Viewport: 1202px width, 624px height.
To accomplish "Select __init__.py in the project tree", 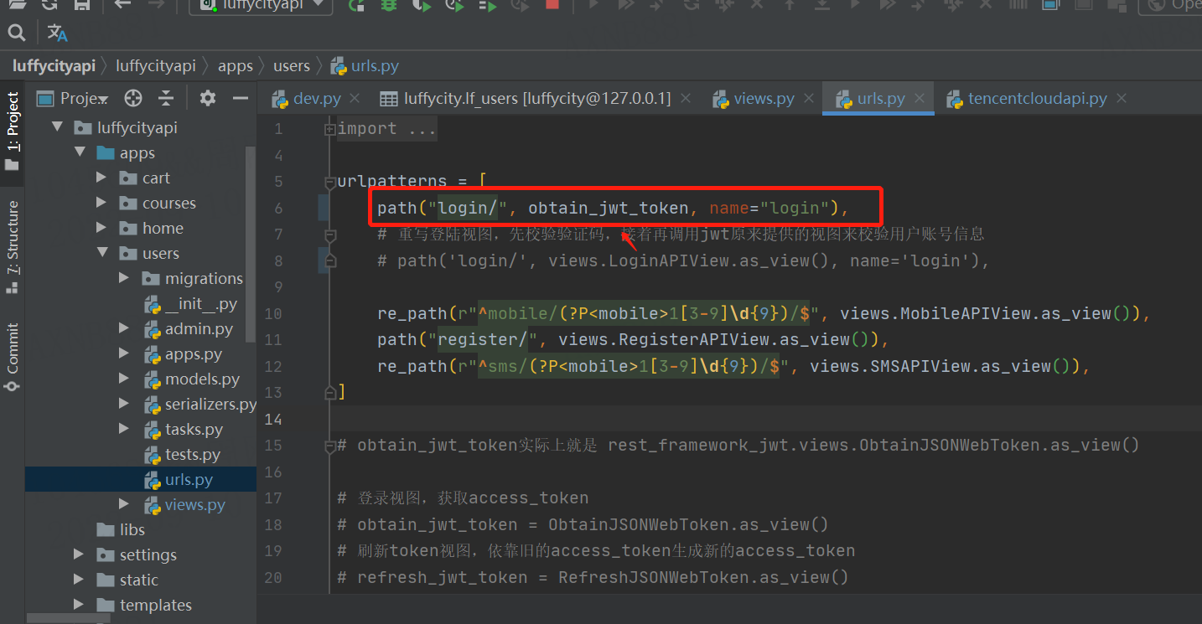I will click(190, 304).
